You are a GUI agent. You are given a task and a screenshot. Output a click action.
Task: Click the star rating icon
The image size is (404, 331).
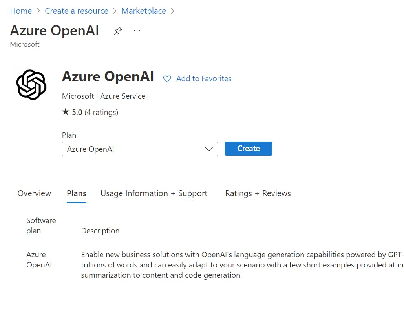[66, 112]
